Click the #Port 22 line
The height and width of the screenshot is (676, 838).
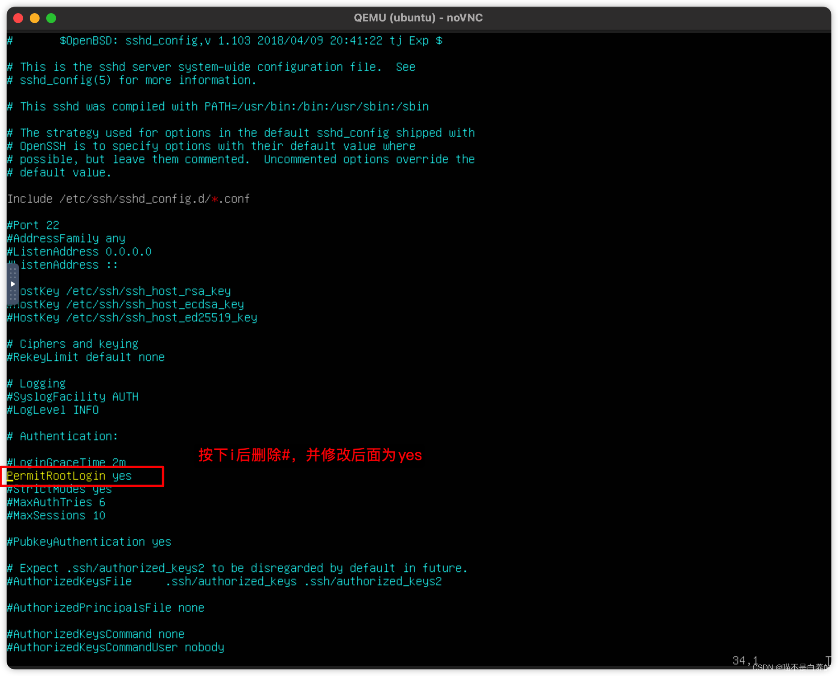(33, 225)
